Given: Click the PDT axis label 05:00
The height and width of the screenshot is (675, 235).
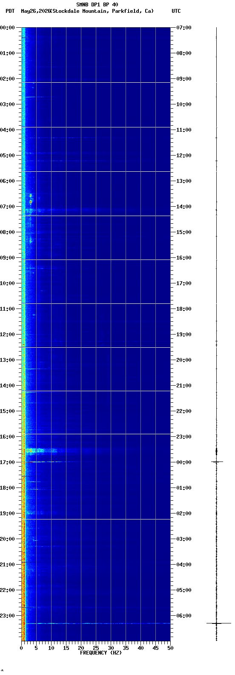Looking at the screenshot, I should [7, 156].
